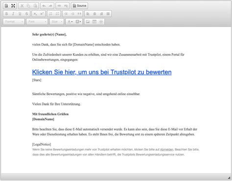This screenshot has height=181, width=232.
Task: Toggle superscript formatting
Action: [x=42, y=14]
